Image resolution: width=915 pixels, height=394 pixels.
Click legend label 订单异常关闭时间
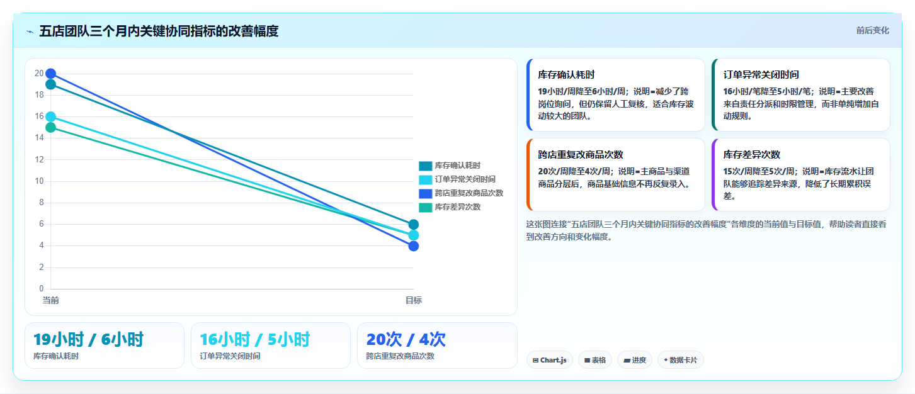click(465, 179)
